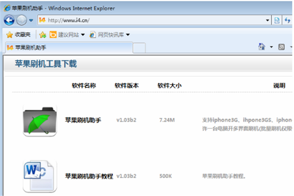Viewport: 294px width, 196px height.
Task: Click the greyed Forward navigation button
Action: click(x=22, y=20)
